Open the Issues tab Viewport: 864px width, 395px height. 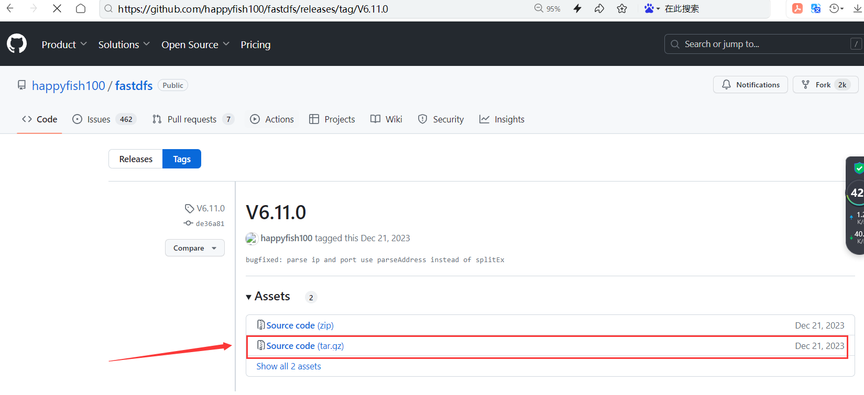click(104, 119)
